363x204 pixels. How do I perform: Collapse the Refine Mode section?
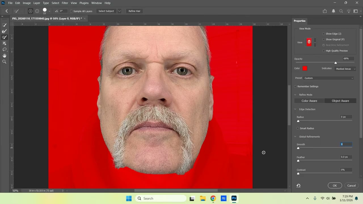(295, 95)
